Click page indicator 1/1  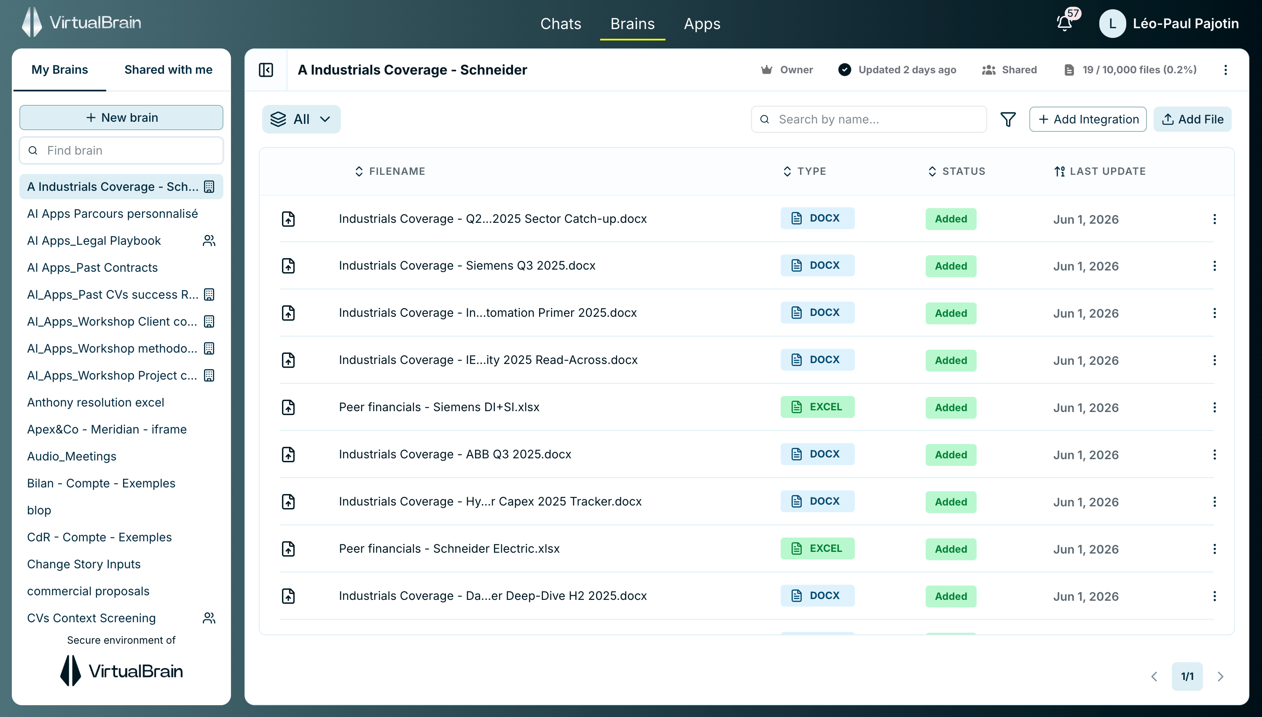(x=1187, y=677)
